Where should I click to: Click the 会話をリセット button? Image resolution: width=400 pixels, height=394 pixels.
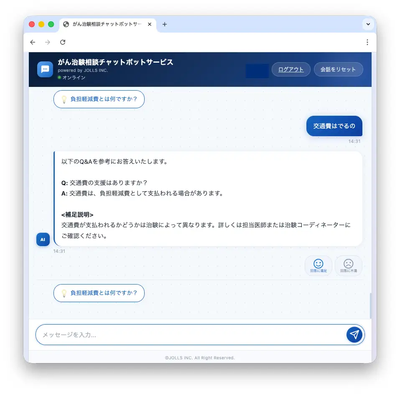[x=338, y=69]
